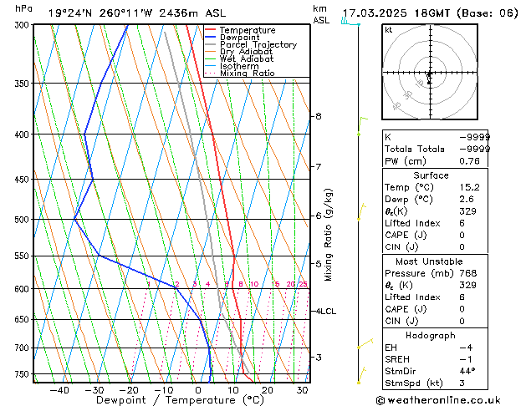
Task: Click the Pressure (mb) value 768
Action: [468, 273]
